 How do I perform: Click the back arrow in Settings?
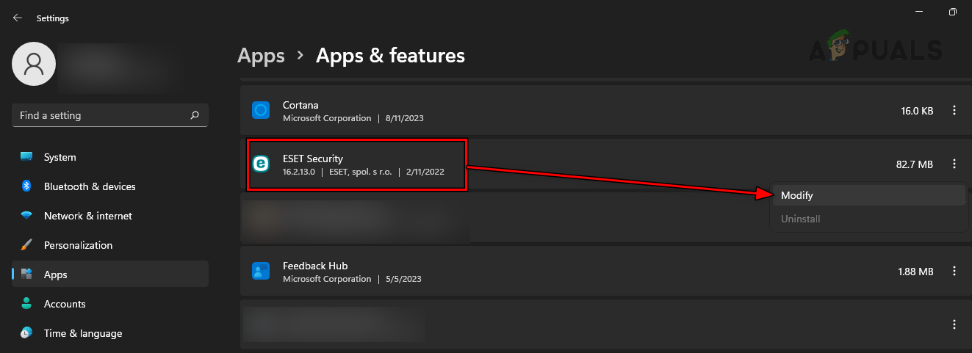tap(18, 18)
